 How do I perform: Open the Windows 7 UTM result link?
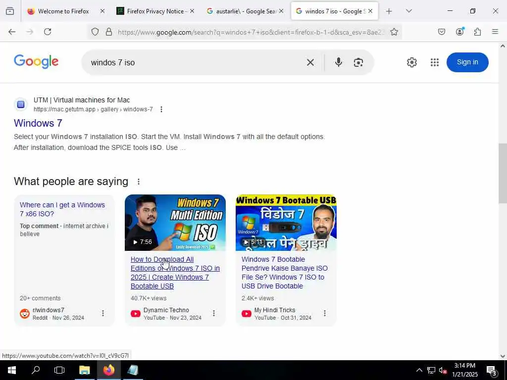coord(38,123)
